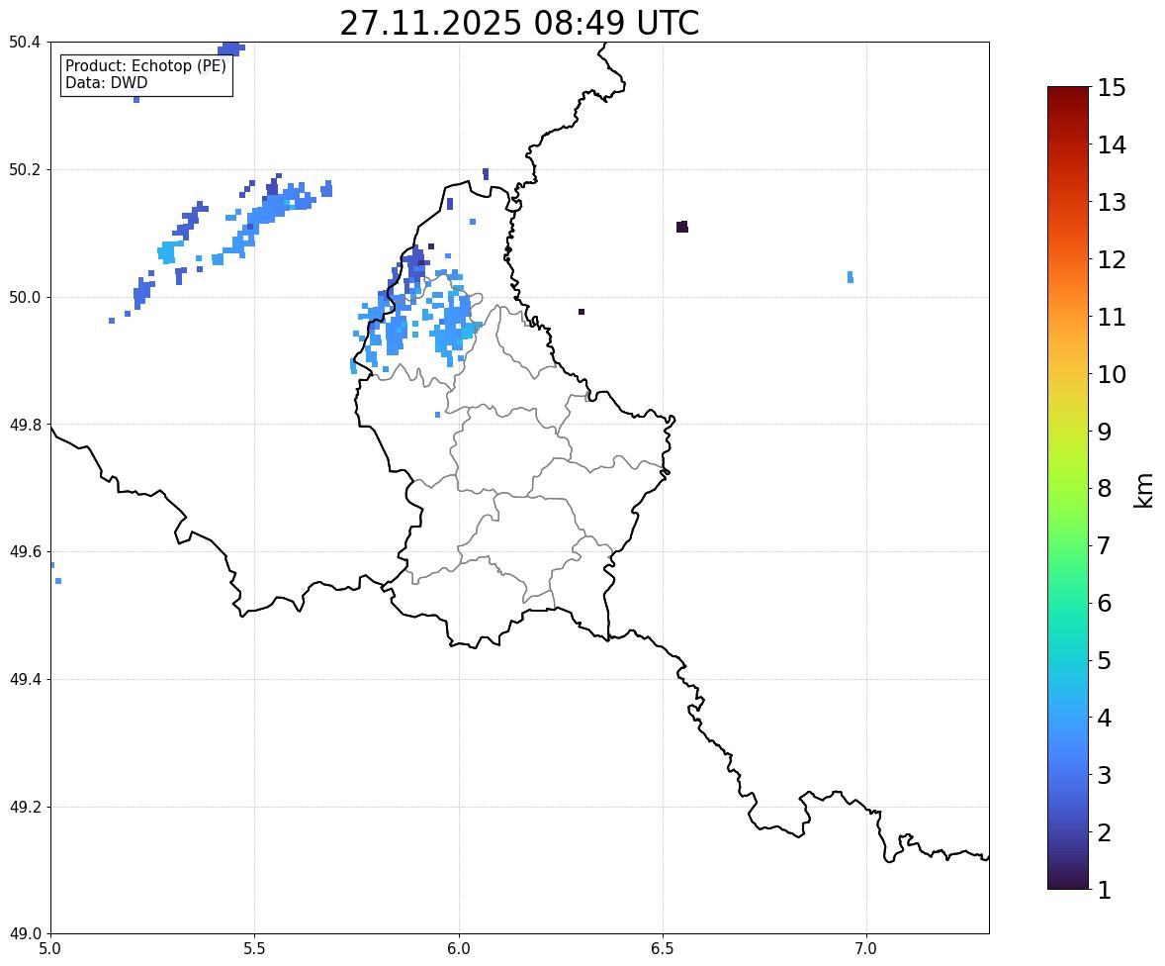1165x966 pixels.
Task: Click the "Product: Echotop (PE)" legend line
Action: tap(145, 66)
